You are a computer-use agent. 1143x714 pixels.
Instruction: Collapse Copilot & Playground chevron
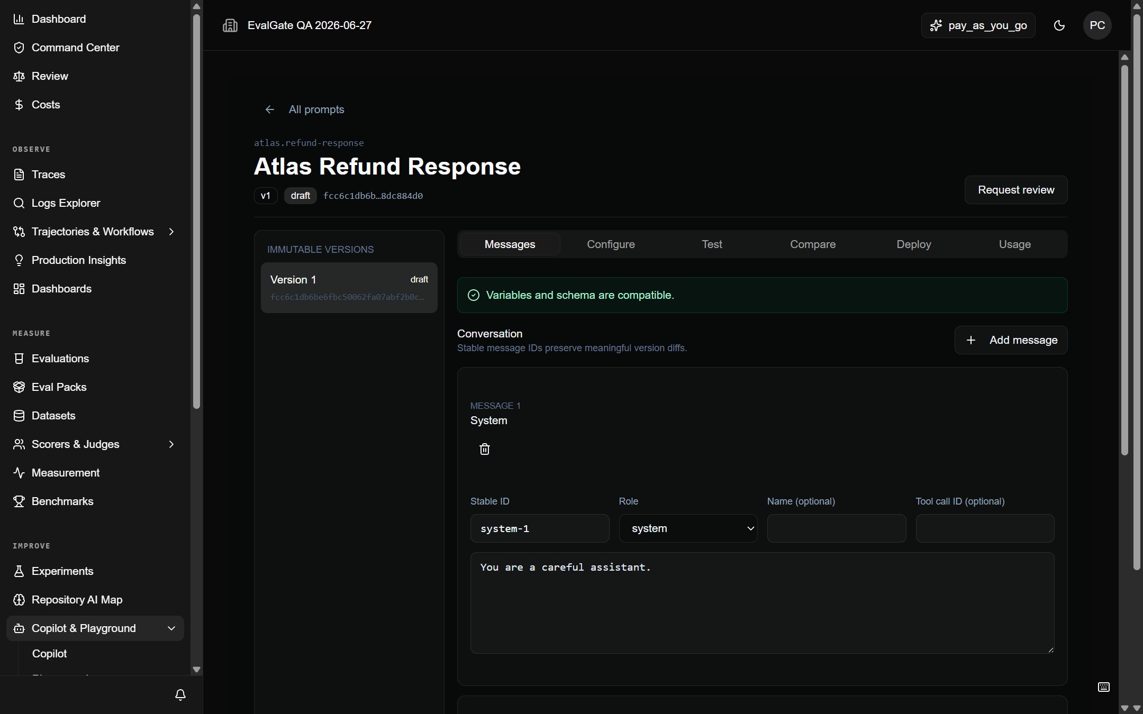point(171,628)
